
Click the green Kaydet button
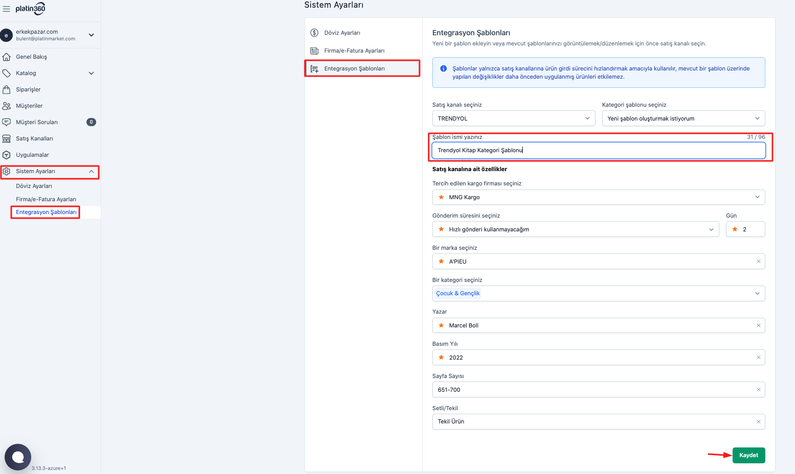[748, 455]
